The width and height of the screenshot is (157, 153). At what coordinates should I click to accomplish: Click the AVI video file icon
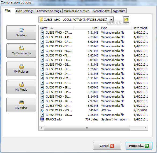click(x=42, y=110)
